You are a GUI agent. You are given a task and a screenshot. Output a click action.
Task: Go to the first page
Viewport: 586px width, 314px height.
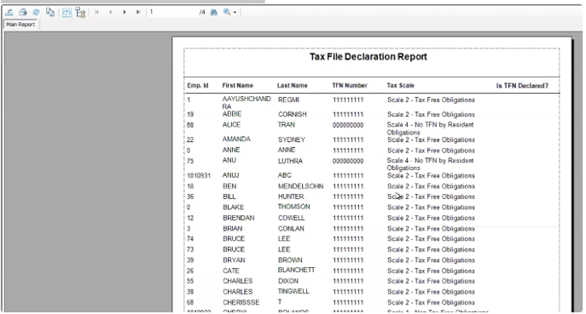tap(96, 12)
